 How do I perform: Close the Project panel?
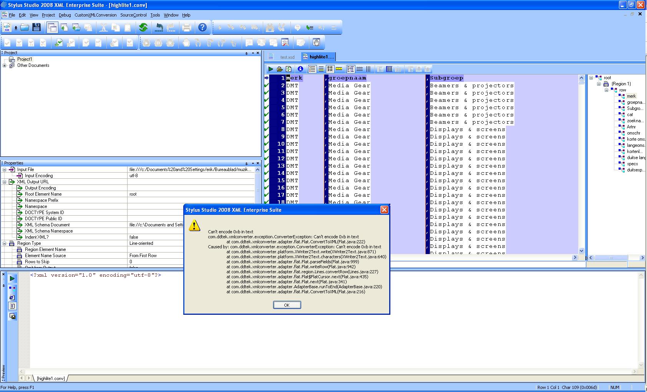click(x=258, y=53)
